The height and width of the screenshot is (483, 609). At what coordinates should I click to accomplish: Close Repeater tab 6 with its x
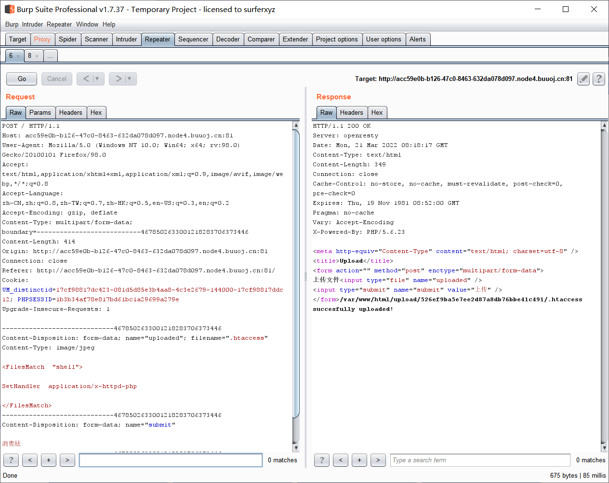point(18,56)
